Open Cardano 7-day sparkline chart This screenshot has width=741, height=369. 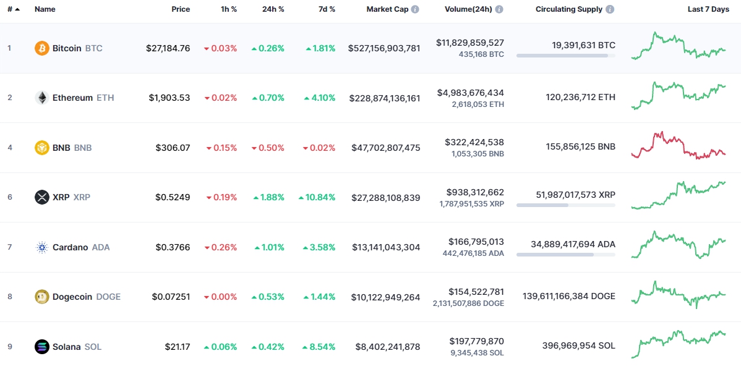coord(678,245)
